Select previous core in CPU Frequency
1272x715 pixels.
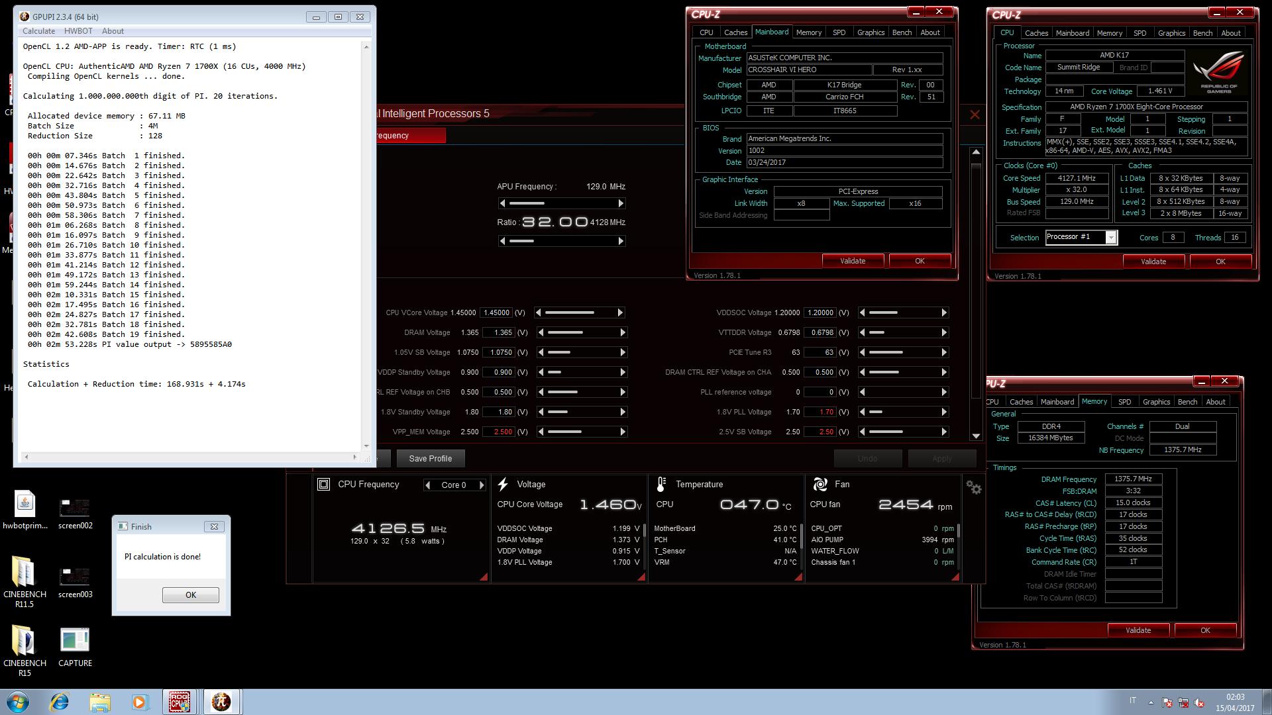[x=428, y=485]
